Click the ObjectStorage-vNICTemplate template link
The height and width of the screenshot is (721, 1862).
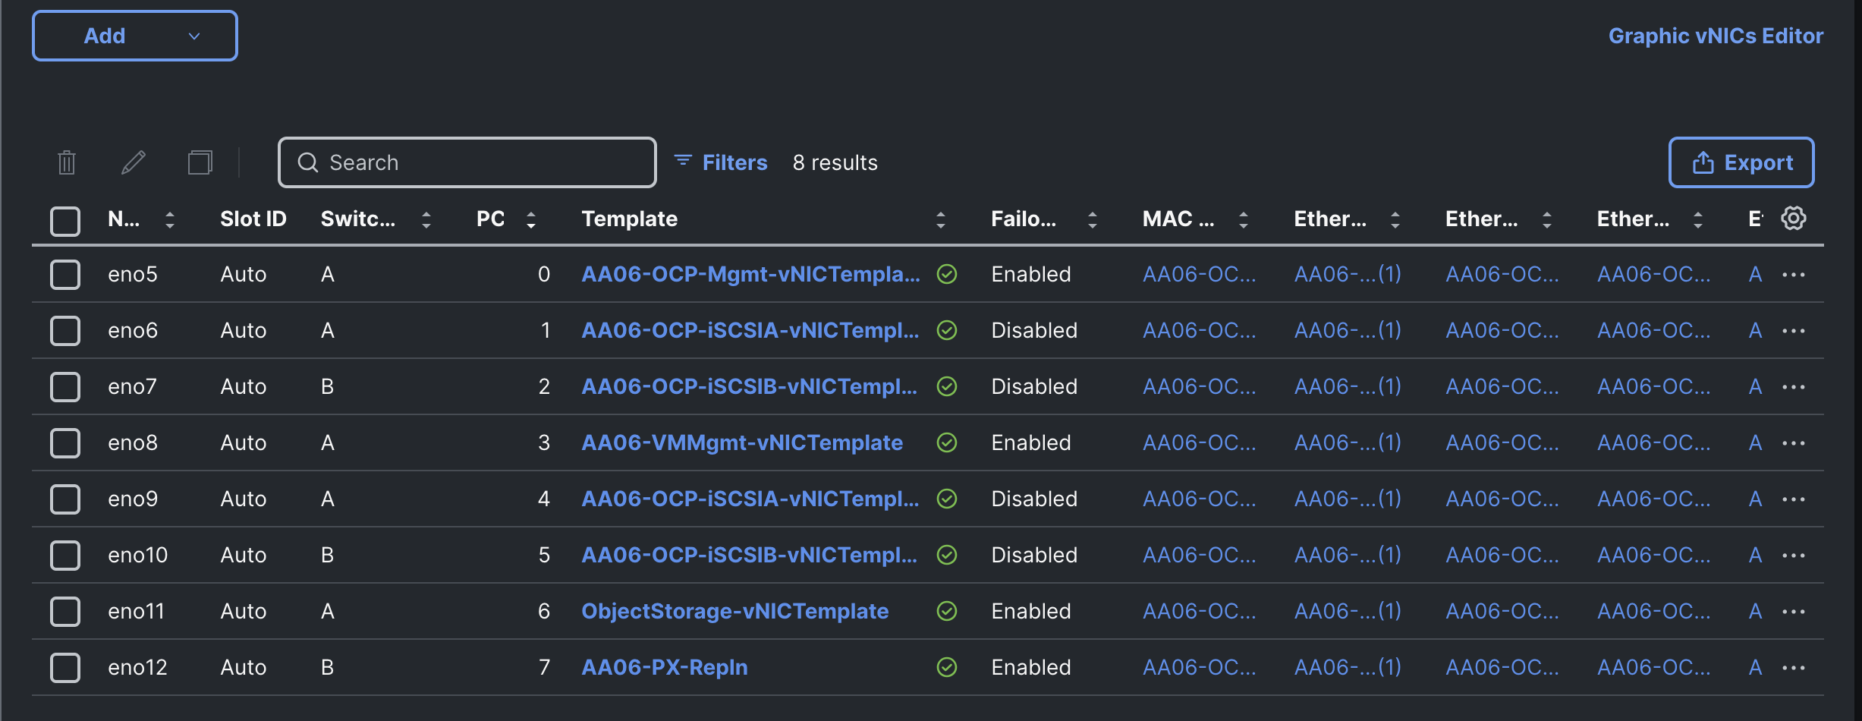[735, 611]
